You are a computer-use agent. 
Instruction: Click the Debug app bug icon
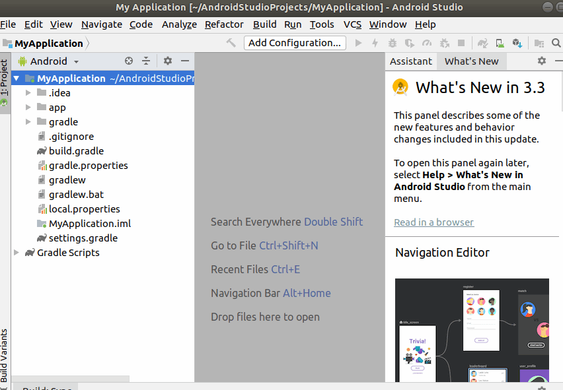[392, 43]
